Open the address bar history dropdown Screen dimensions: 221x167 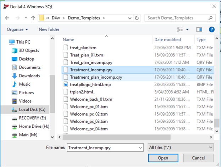point(130,18)
